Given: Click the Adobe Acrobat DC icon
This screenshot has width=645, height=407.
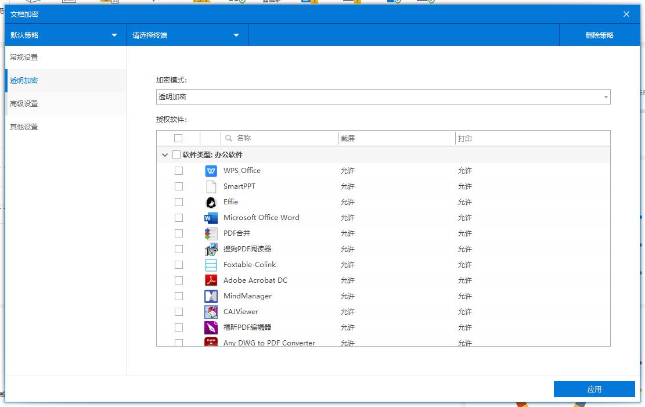Looking at the screenshot, I should coord(211,280).
